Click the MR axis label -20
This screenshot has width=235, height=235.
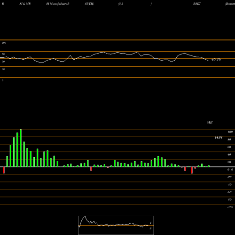coord(229,177)
